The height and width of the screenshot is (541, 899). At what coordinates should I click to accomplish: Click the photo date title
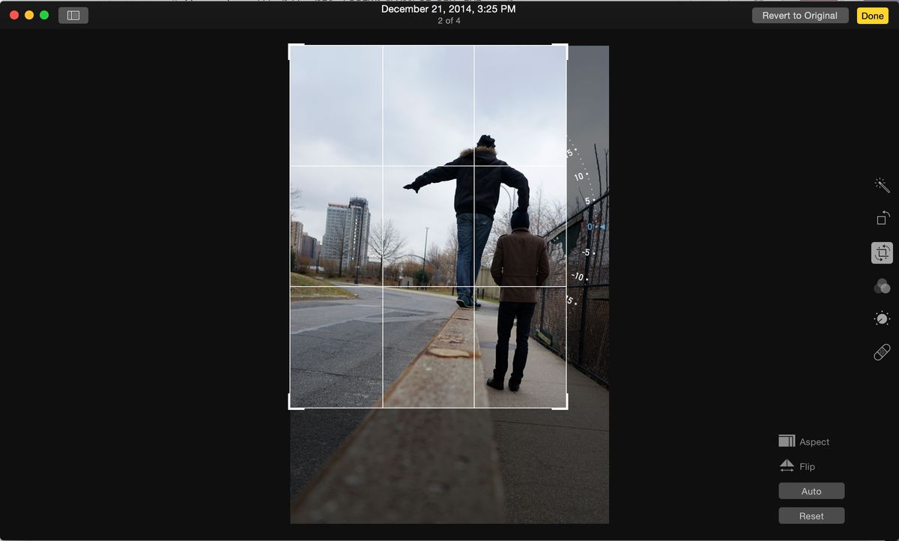pos(449,9)
